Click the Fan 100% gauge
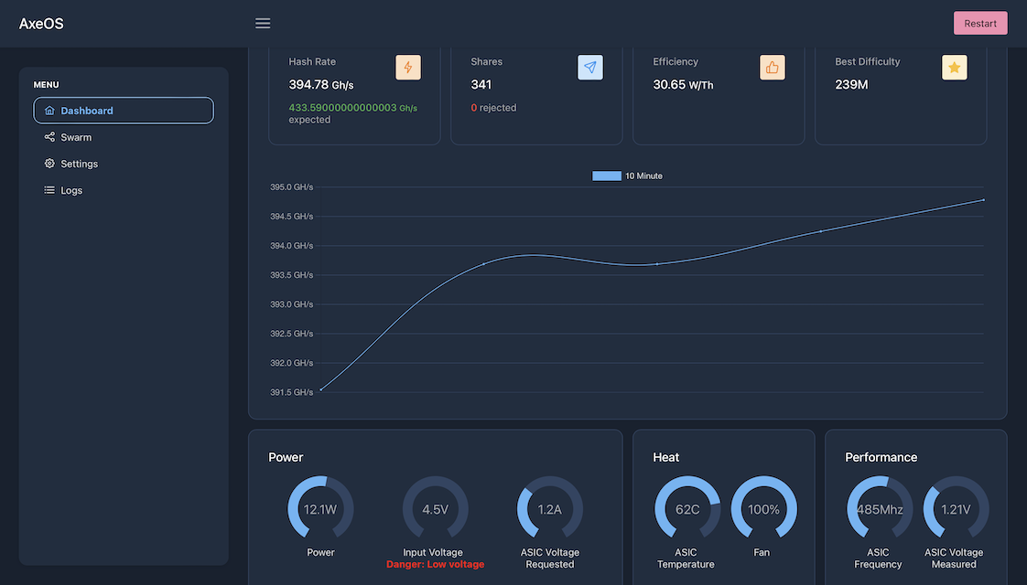1027x585 pixels. (763, 509)
